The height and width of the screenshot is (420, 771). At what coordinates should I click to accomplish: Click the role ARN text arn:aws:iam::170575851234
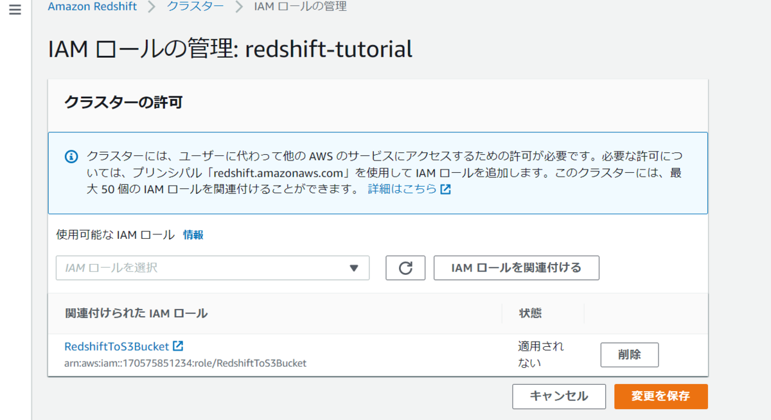[186, 363]
